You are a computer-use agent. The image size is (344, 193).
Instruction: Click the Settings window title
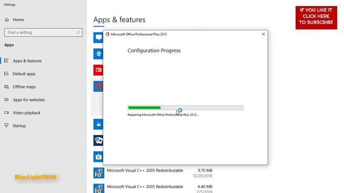[x=10, y=5]
